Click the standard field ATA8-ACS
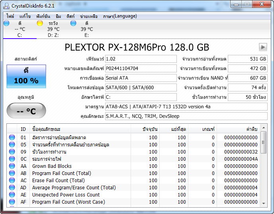 186,107
